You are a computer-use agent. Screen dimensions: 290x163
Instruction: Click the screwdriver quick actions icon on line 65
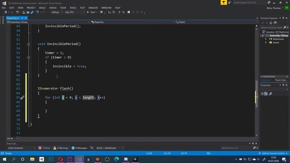(x=22, y=98)
